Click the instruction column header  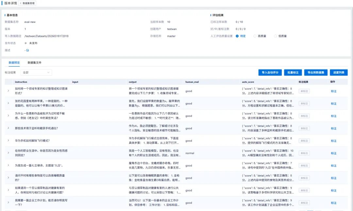[21, 82]
